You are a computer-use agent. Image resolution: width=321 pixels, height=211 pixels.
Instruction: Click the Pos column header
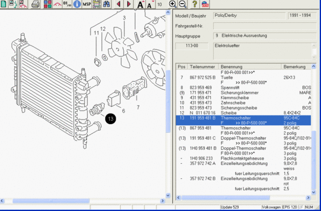point(182,66)
